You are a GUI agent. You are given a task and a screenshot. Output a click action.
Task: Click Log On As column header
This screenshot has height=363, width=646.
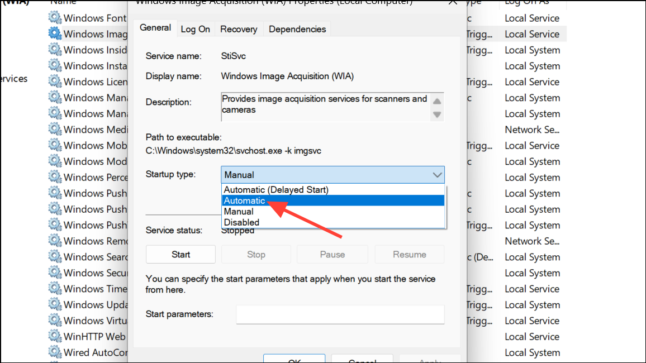pos(527,2)
